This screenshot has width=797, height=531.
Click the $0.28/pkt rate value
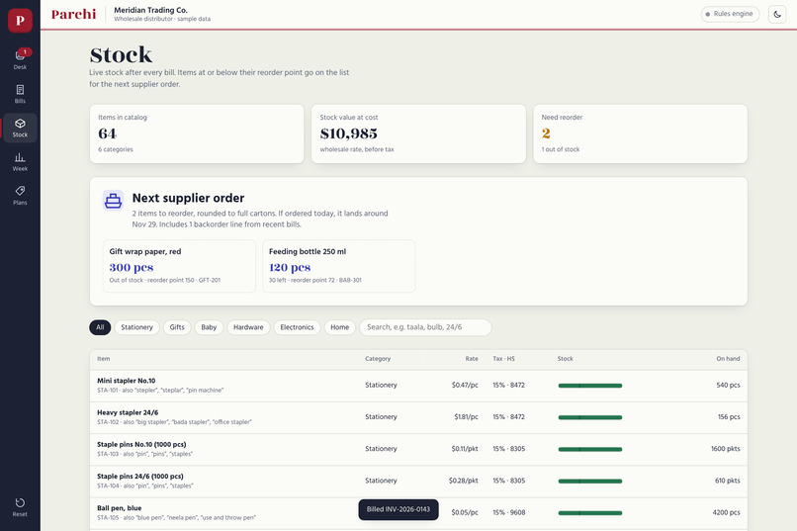(x=464, y=481)
